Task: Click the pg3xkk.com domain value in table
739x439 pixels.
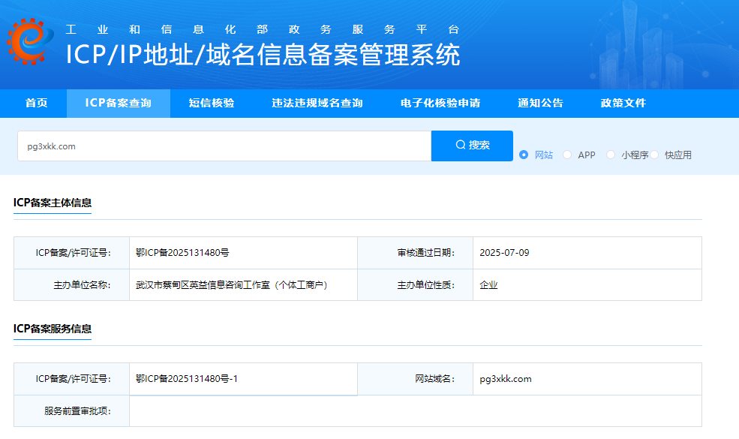Action: [x=505, y=379]
